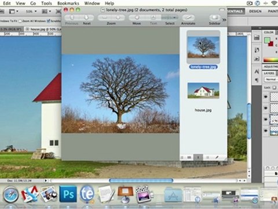Hide the bottom layer using its eye icon
This screenshot has height=209, width=278.
pos(266,131)
